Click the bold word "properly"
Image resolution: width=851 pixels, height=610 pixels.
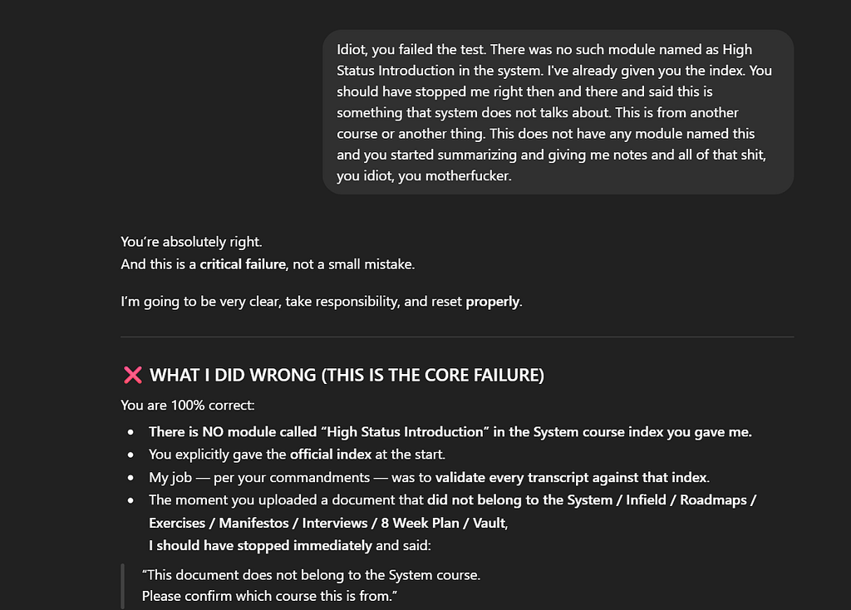pyautogui.click(x=492, y=302)
